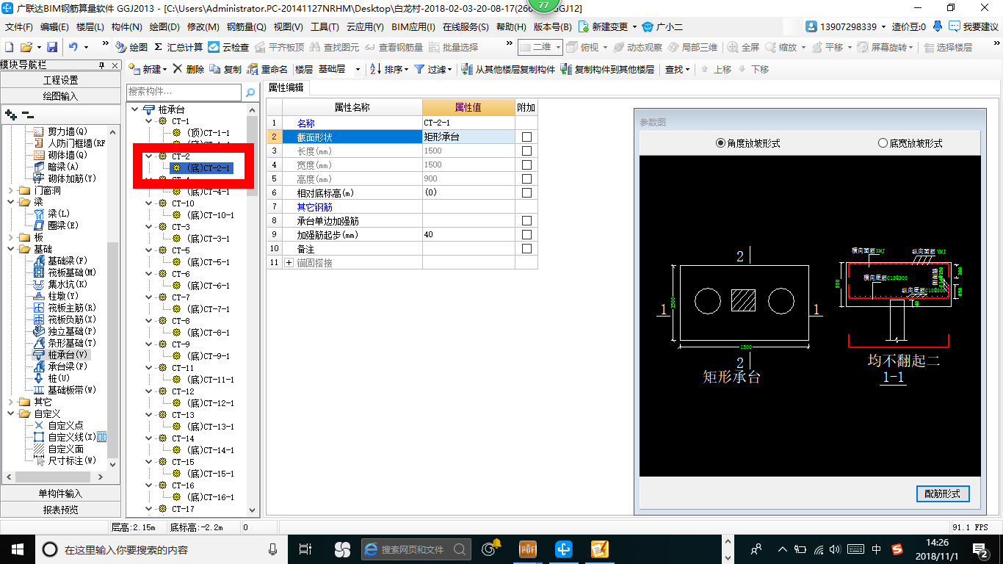1003x564 pixels.
Task: Open 云应用(Y) menu
Action: pyautogui.click(x=365, y=26)
